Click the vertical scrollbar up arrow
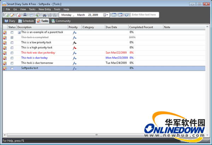Viewport: 212px width, 145px height. tap(207, 27)
